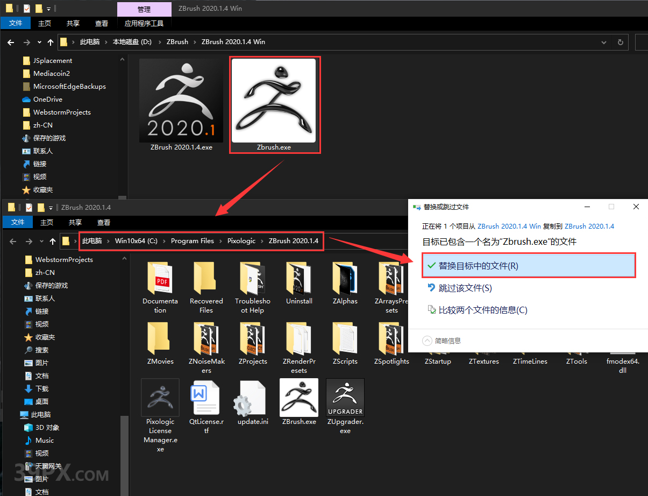
Task: Select Mediacoin2 in navigation pane
Action: pyautogui.click(x=52, y=74)
